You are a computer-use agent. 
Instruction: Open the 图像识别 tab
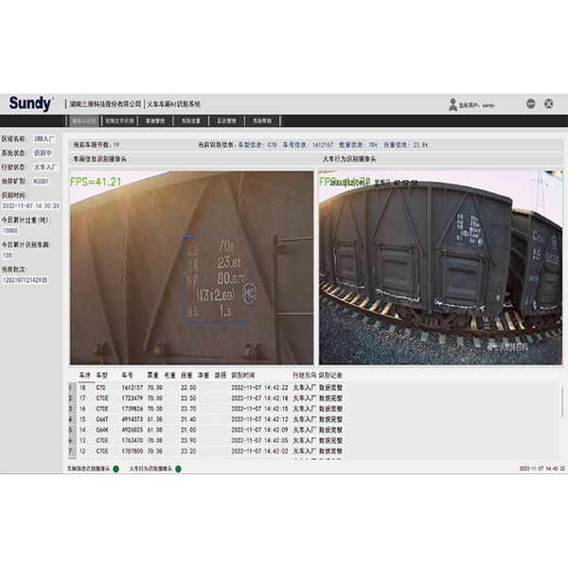84,121
